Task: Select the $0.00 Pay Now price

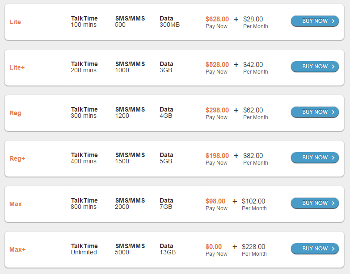Action: coord(214,247)
